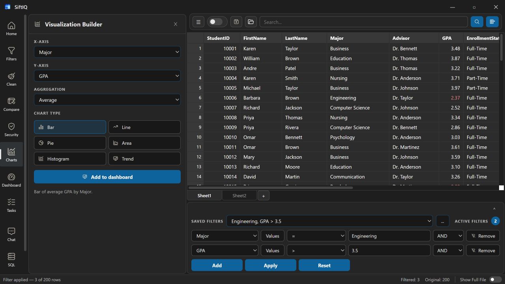505x284 pixels.
Task: Open the greater-than operator dropdown
Action: 316,250
